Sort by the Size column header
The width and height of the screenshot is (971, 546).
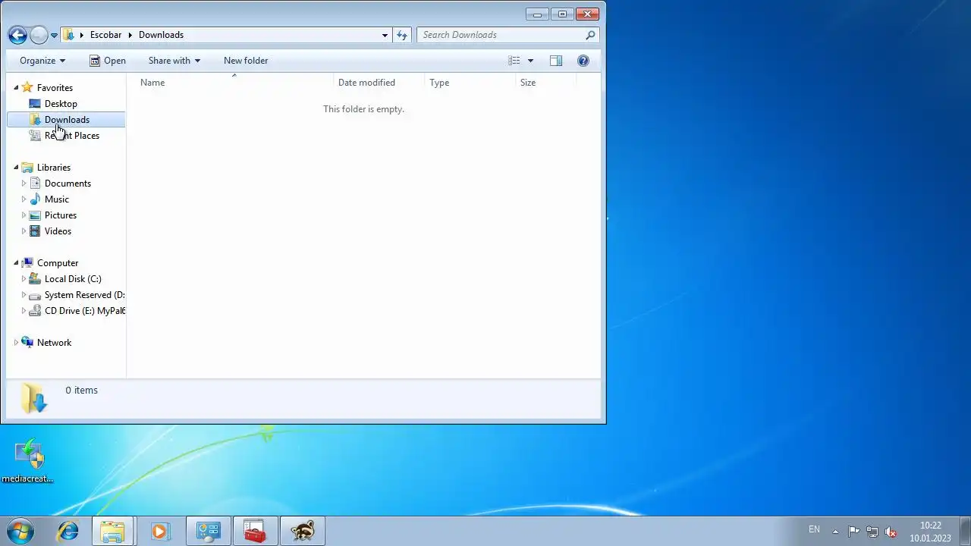coord(545,83)
